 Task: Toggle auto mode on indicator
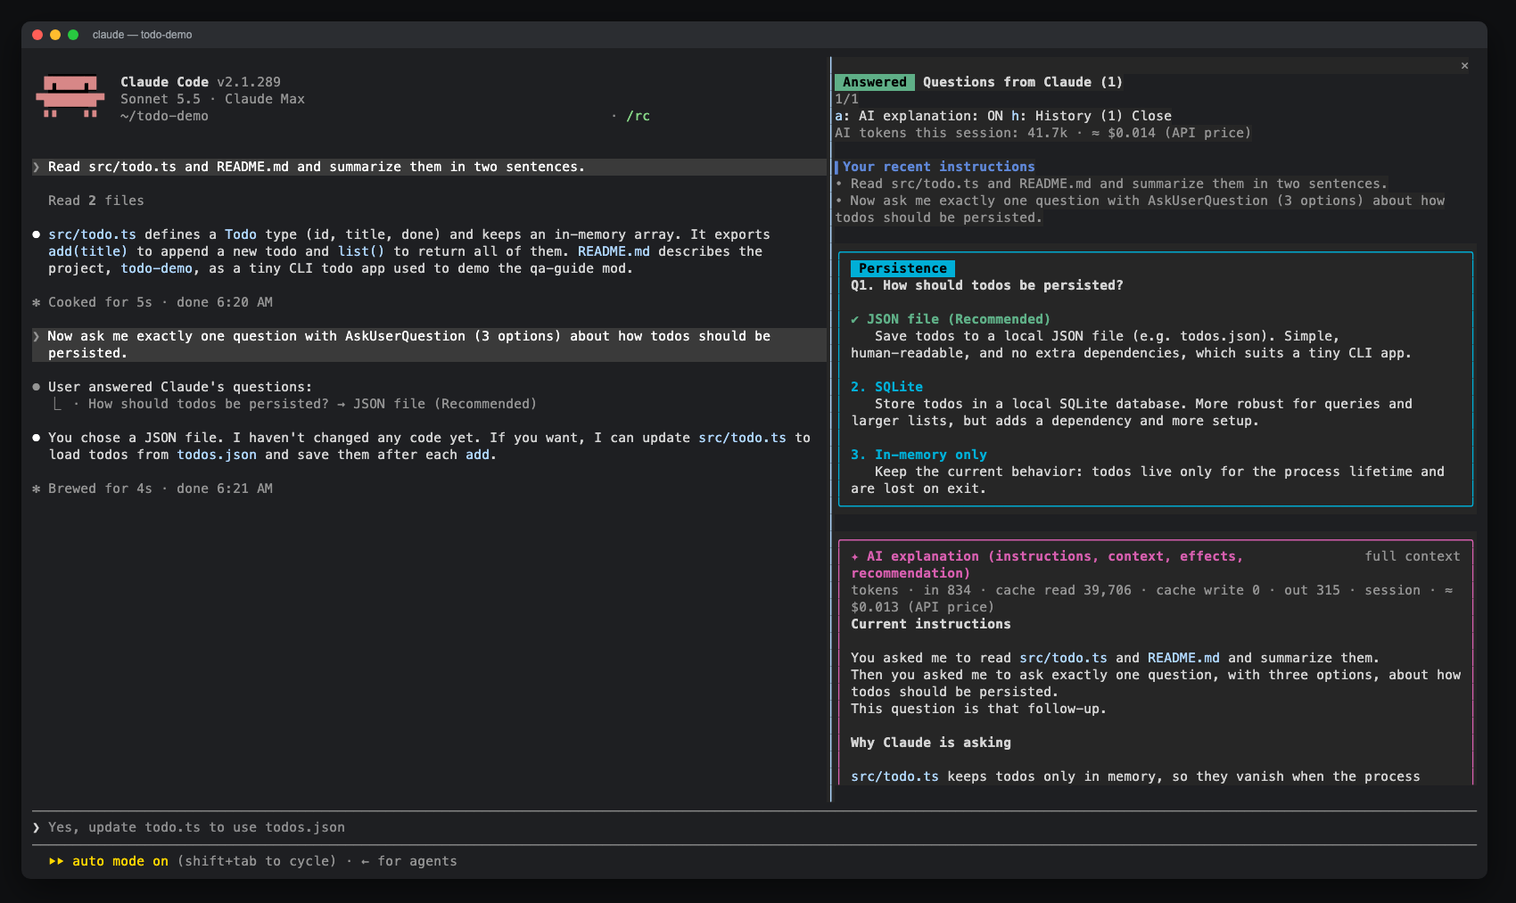120,861
